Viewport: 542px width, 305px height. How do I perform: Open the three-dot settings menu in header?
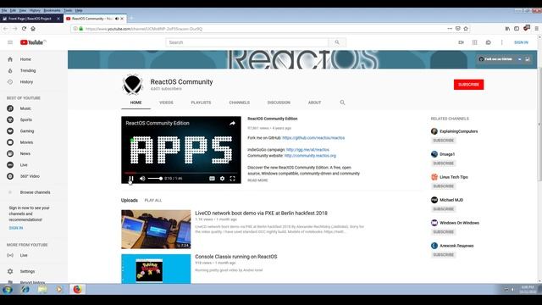pos(502,42)
